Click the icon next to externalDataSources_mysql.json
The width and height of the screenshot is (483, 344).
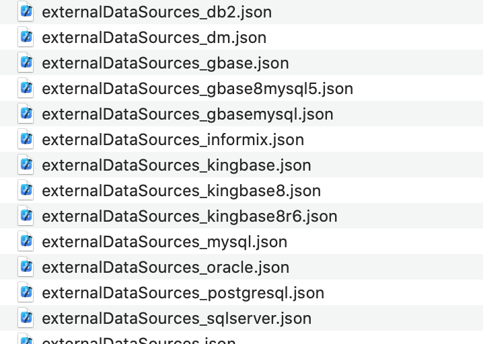pos(26,241)
